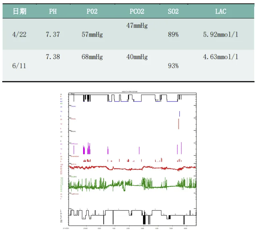Screen dimensions: 256x231
Task: Click the 日期 column header
Action: coord(19,11)
